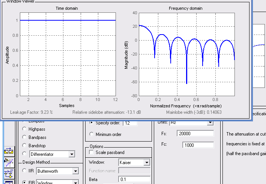Click the 'Options' group label
266x184 pixels.
click(96, 146)
